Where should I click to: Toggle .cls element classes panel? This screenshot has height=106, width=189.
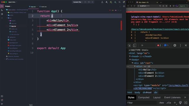click(169, 103)
